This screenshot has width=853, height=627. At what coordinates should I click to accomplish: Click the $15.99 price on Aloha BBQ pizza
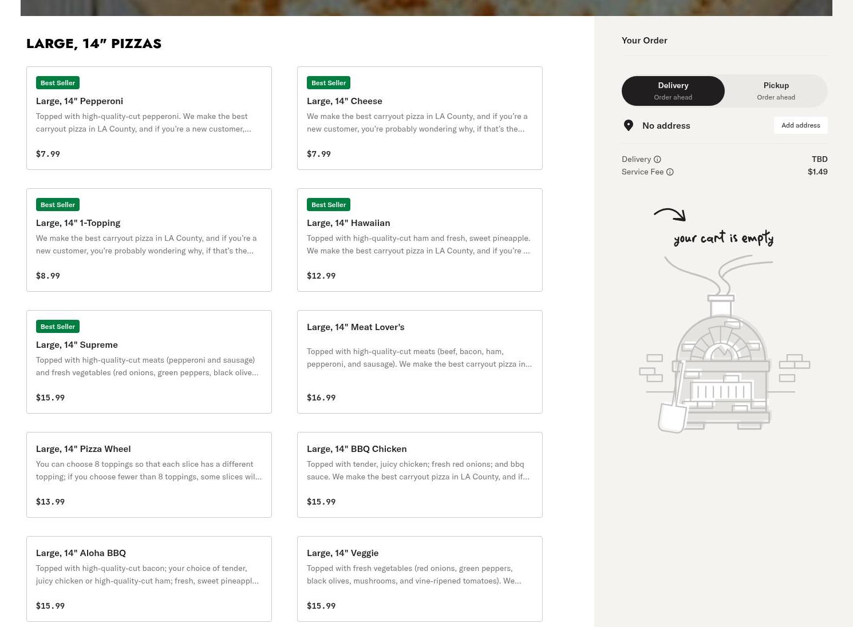coord(50,606)
